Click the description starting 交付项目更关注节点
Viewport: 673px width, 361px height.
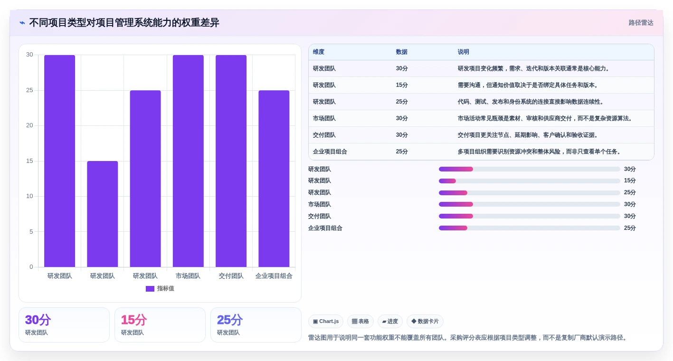528,135
